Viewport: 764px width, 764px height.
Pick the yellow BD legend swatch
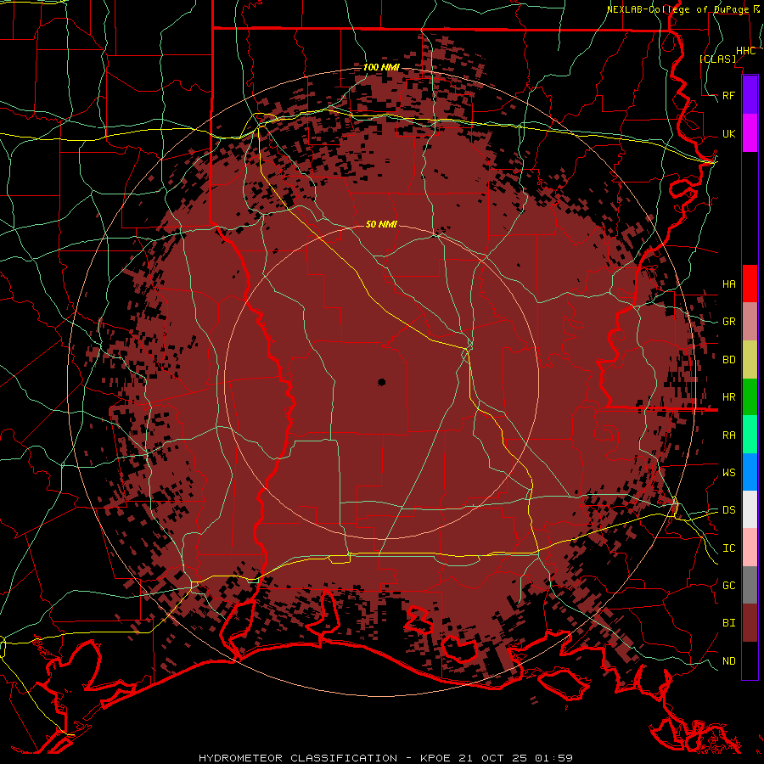pos(750,360)
